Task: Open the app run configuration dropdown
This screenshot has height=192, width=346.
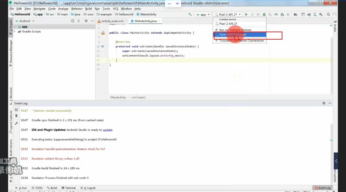Action: pos(203,14)
